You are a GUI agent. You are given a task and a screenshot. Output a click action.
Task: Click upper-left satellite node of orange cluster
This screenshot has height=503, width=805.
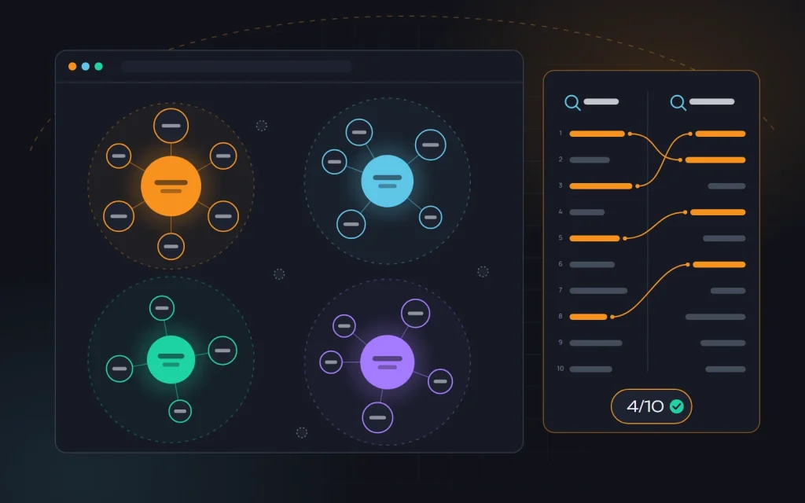coord(119,156)
